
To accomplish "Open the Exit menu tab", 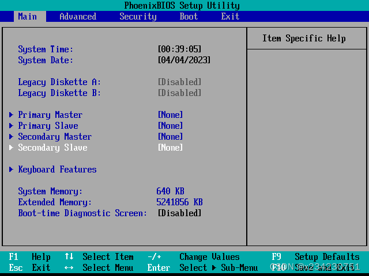I will 230,17.
